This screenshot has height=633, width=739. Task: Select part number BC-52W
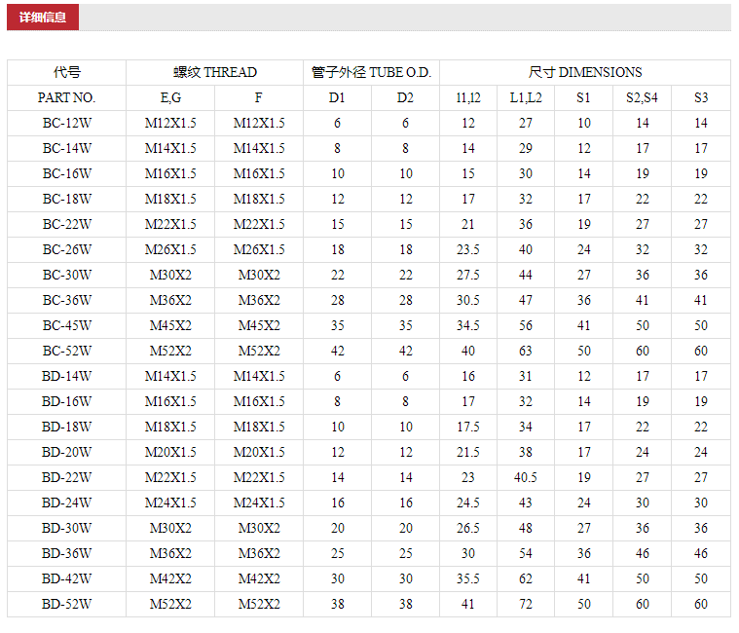point(66,351)
